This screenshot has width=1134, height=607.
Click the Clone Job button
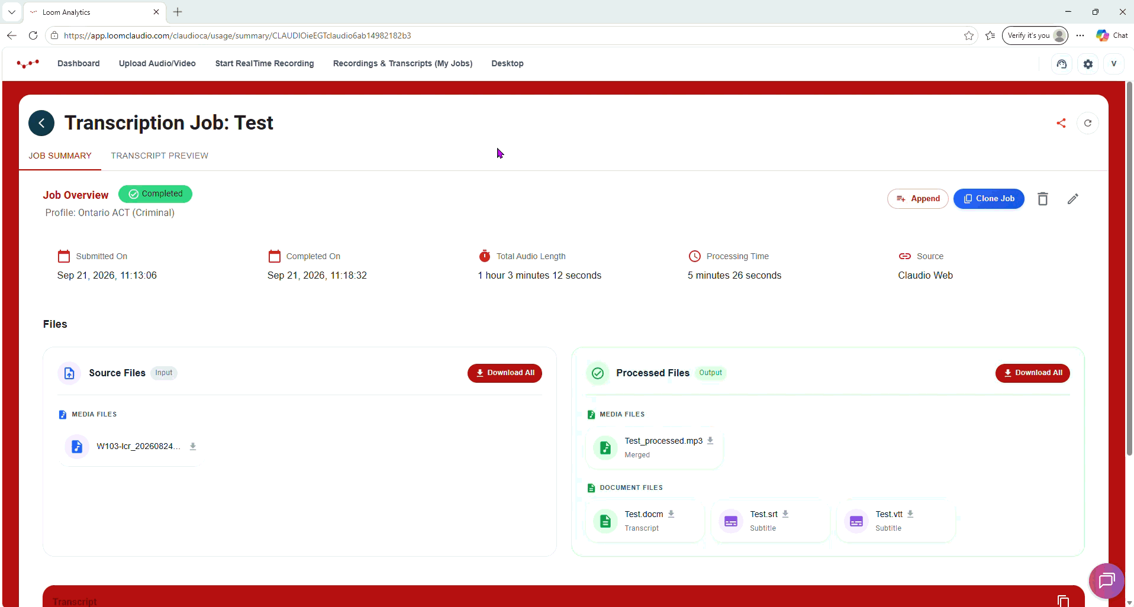tap(989, 199)
